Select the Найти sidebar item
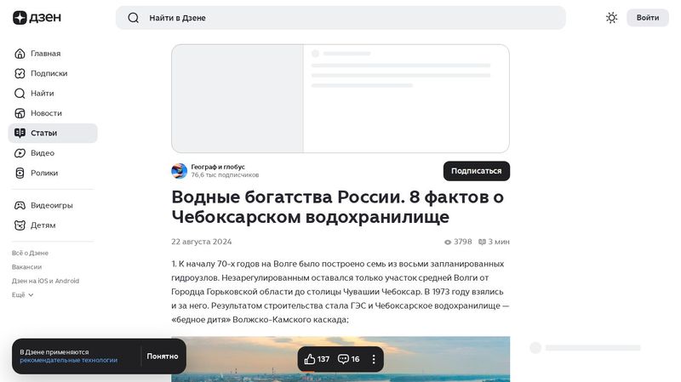 coord(42,94)
